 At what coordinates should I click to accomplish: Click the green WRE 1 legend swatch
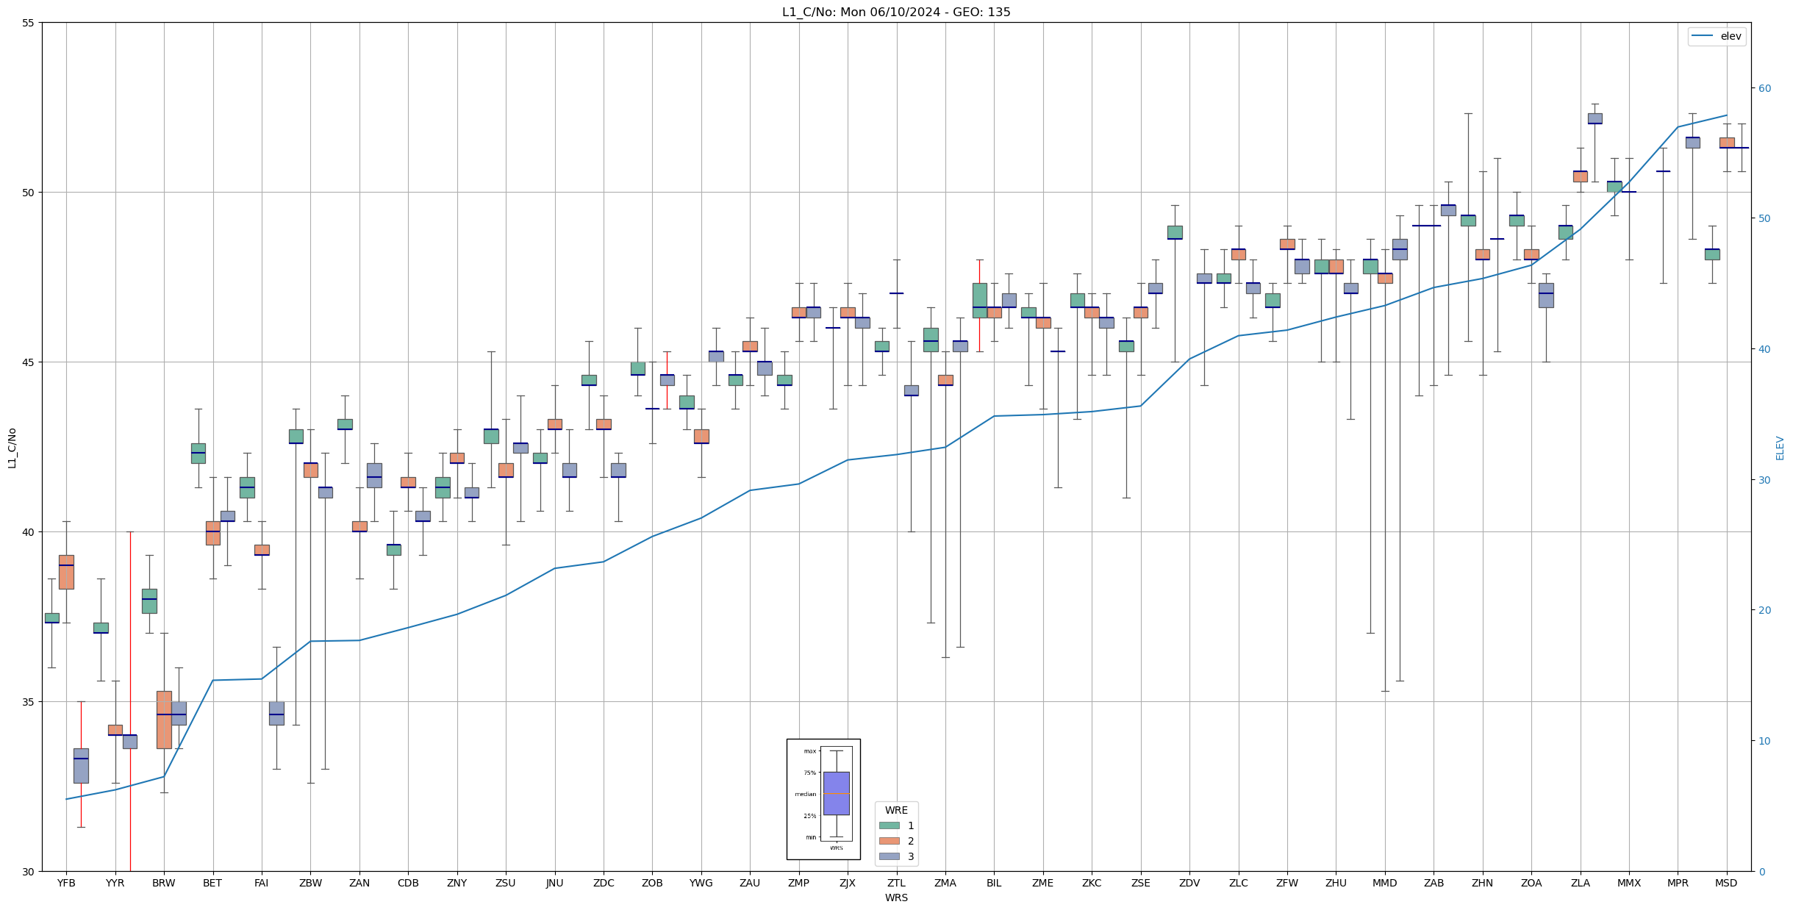tap(889, 825)
